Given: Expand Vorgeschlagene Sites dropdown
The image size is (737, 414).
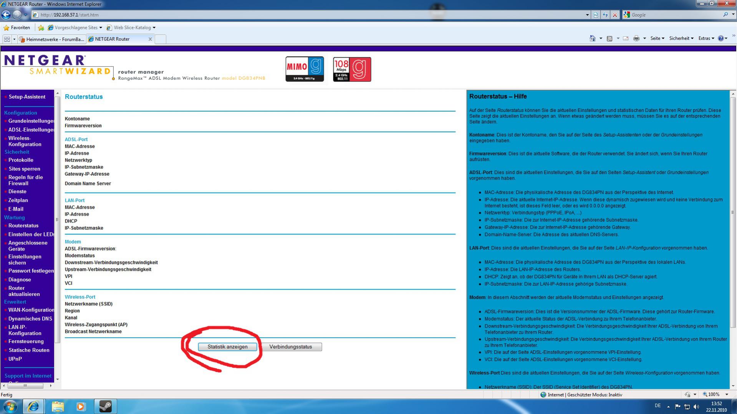Looking at the screenshot, I should (101, 28).
